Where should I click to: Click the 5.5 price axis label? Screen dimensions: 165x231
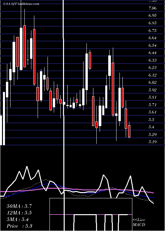151,119
